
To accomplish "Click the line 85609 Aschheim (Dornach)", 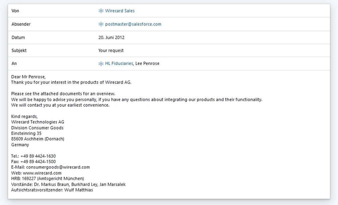I will click(38, 139).
